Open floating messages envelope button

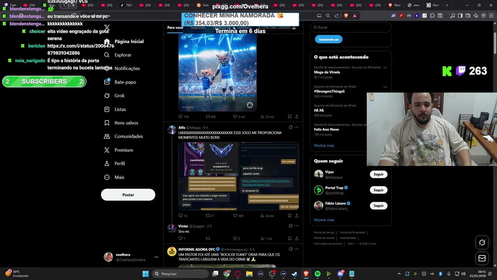pyautogui.click(x=482, y=258)
